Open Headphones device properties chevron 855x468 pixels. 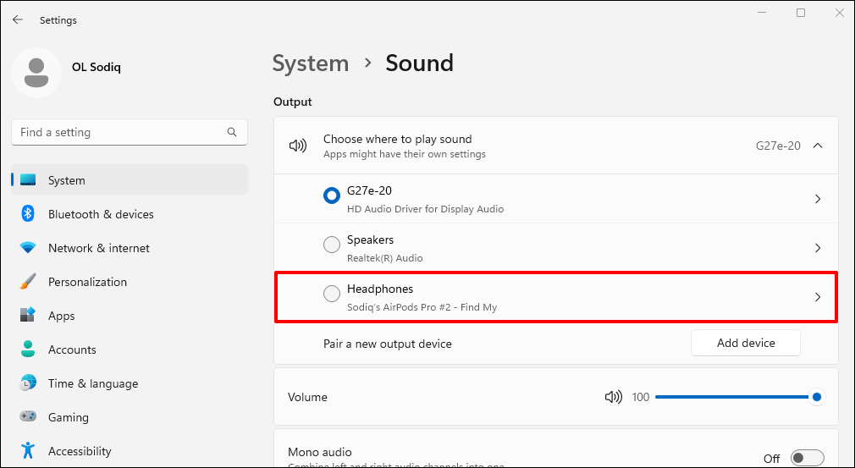818,297
